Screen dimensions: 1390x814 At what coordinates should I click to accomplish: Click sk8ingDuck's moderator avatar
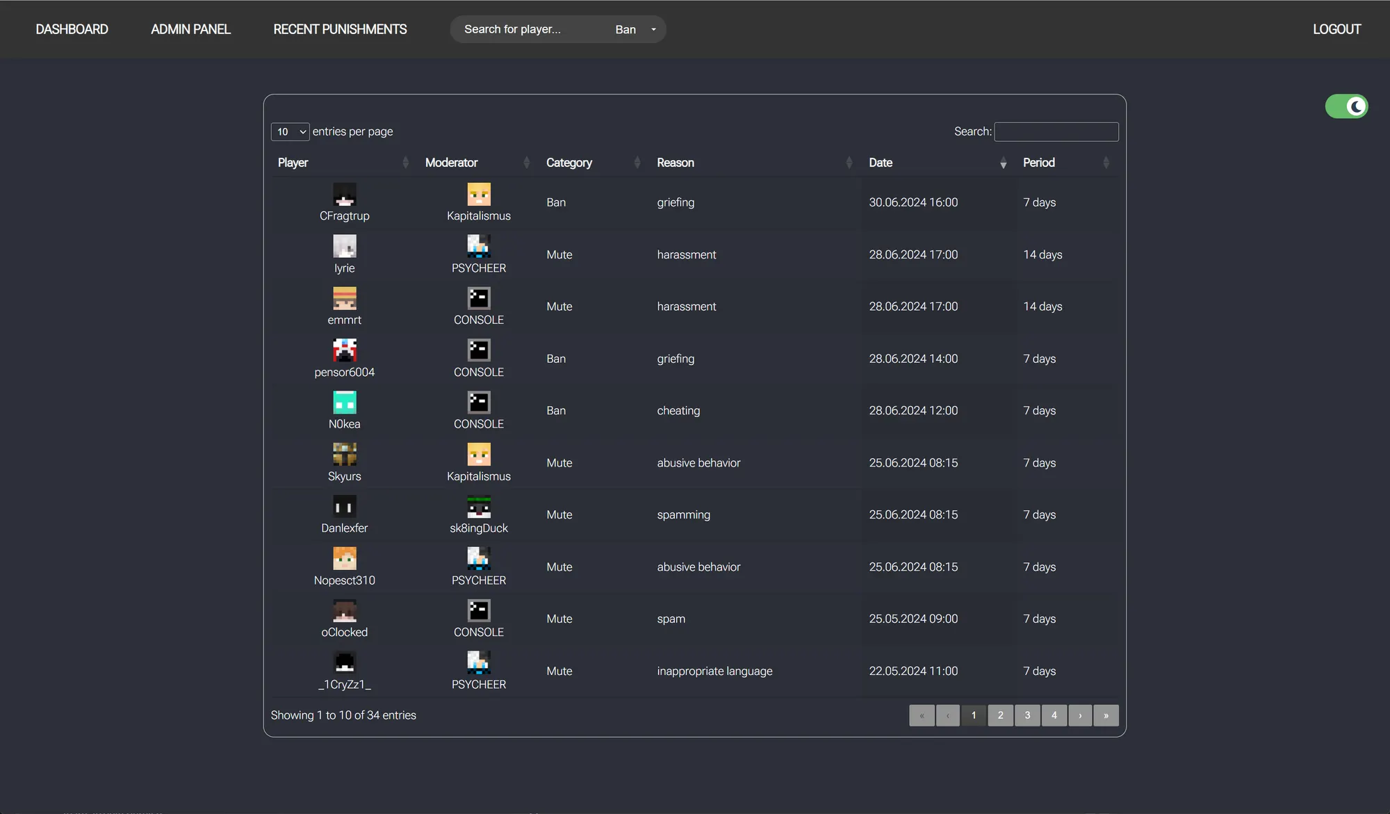(x=479, y=508)
